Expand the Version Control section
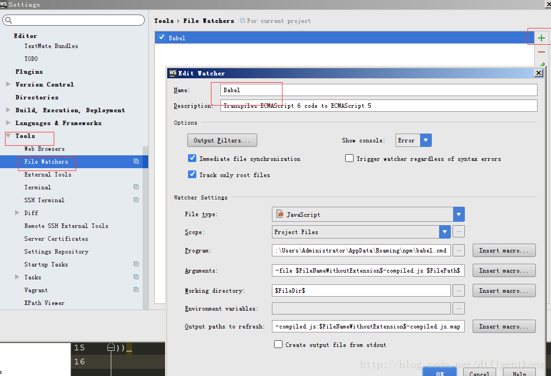The width and height of the screenshot is (551, 376). coord(8,84)
